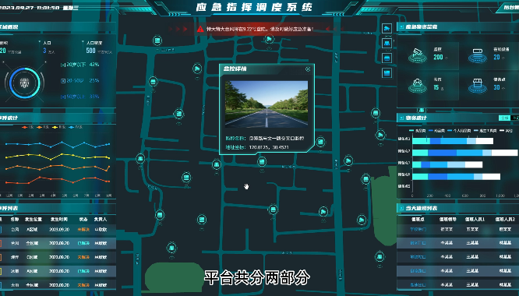Click the first duty point link in roster
Screen dimensions: 519x296
pos(418,229)
